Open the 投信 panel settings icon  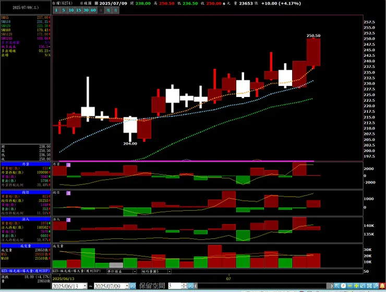(68, 193)
